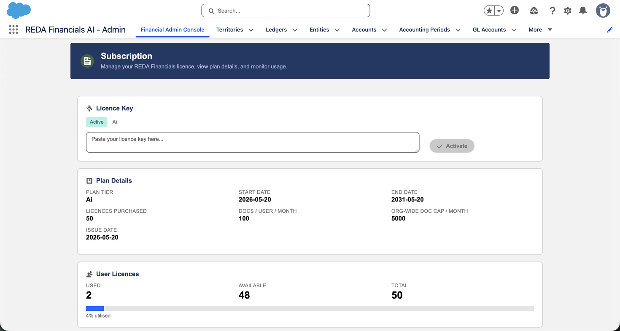Open the App Launcher grid
The height and width of the screenshot is (331, 620).
[x=13, y=29]
